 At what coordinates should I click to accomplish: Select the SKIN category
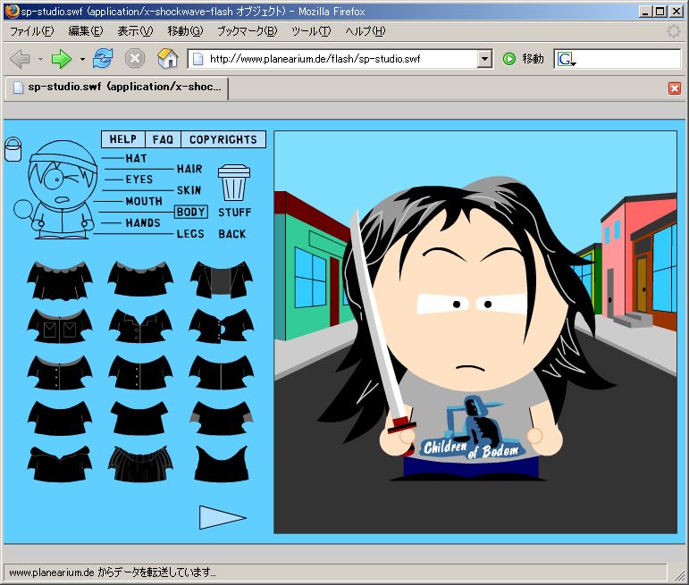(x=189, y=190)
